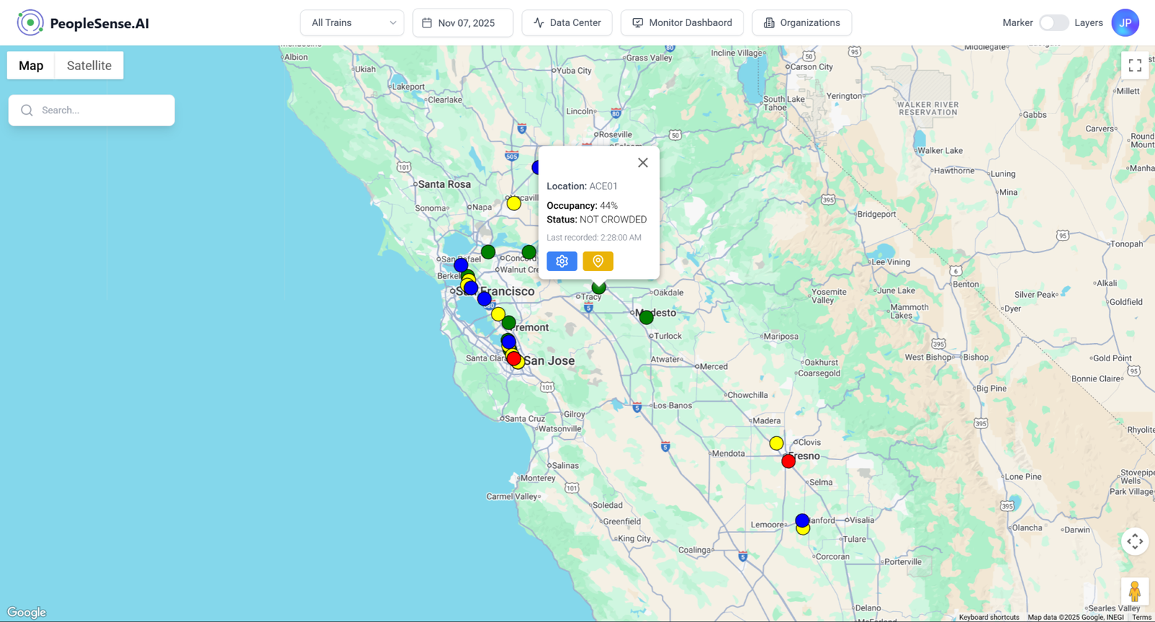Screen dimensions: 1155x622
Task: Expand the All Trains dropdown
Action: [x=352, y=23]
